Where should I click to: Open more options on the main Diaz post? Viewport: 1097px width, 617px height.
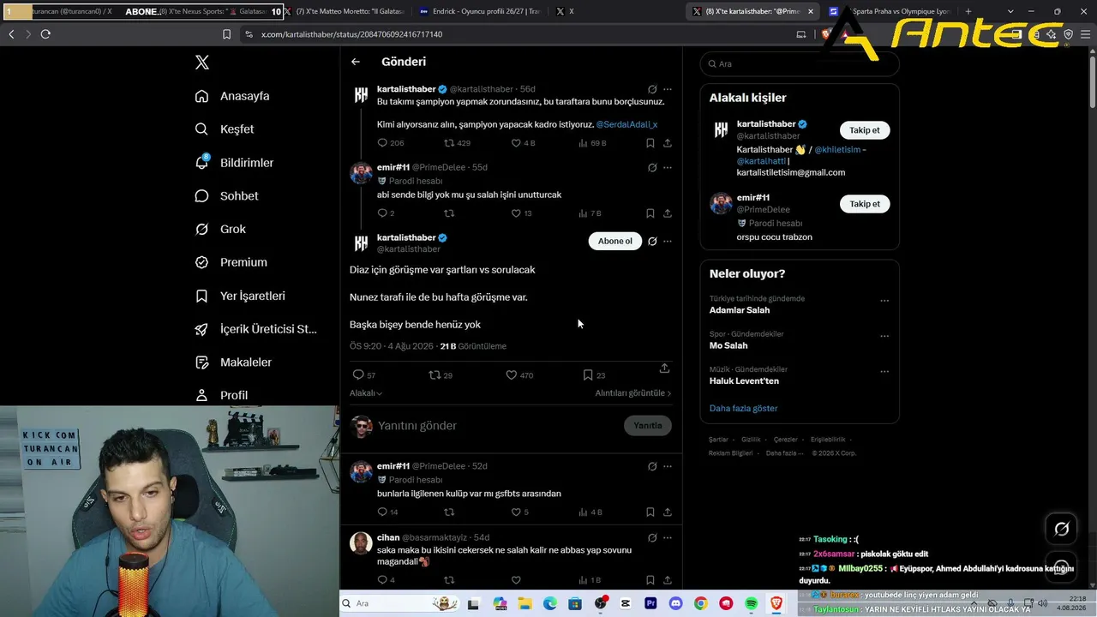668,242
